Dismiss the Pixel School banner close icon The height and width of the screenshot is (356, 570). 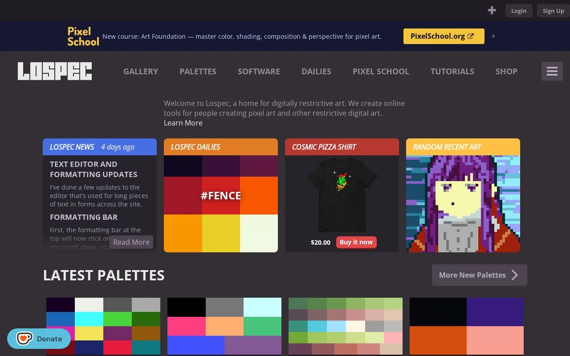click(493, 36)
